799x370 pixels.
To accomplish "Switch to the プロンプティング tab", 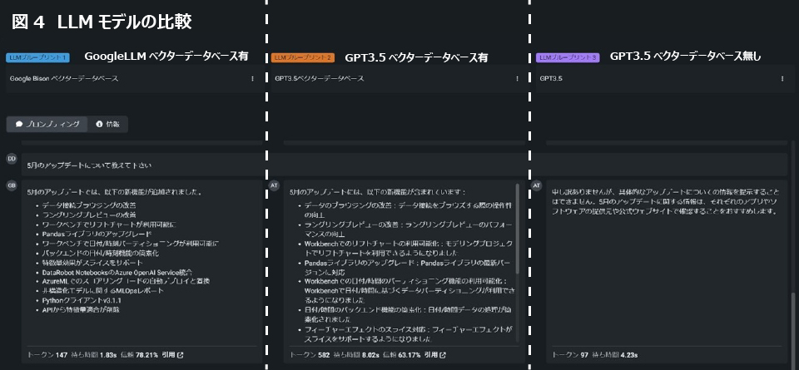I will click(x=47, y=124).
